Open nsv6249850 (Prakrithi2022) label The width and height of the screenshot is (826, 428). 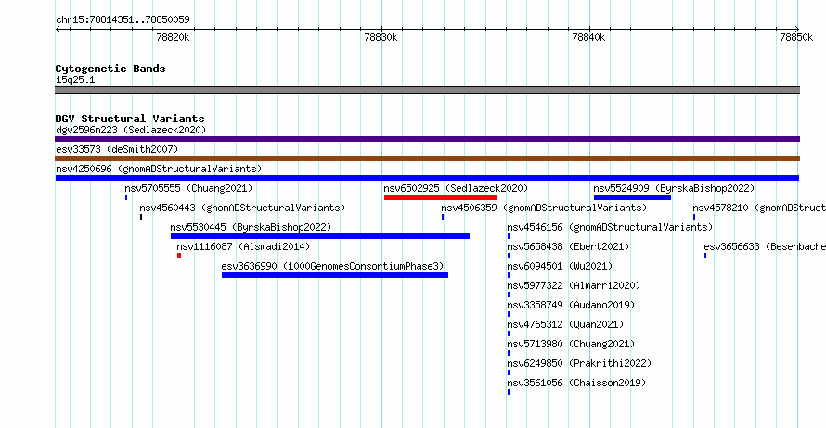point(579,363)
